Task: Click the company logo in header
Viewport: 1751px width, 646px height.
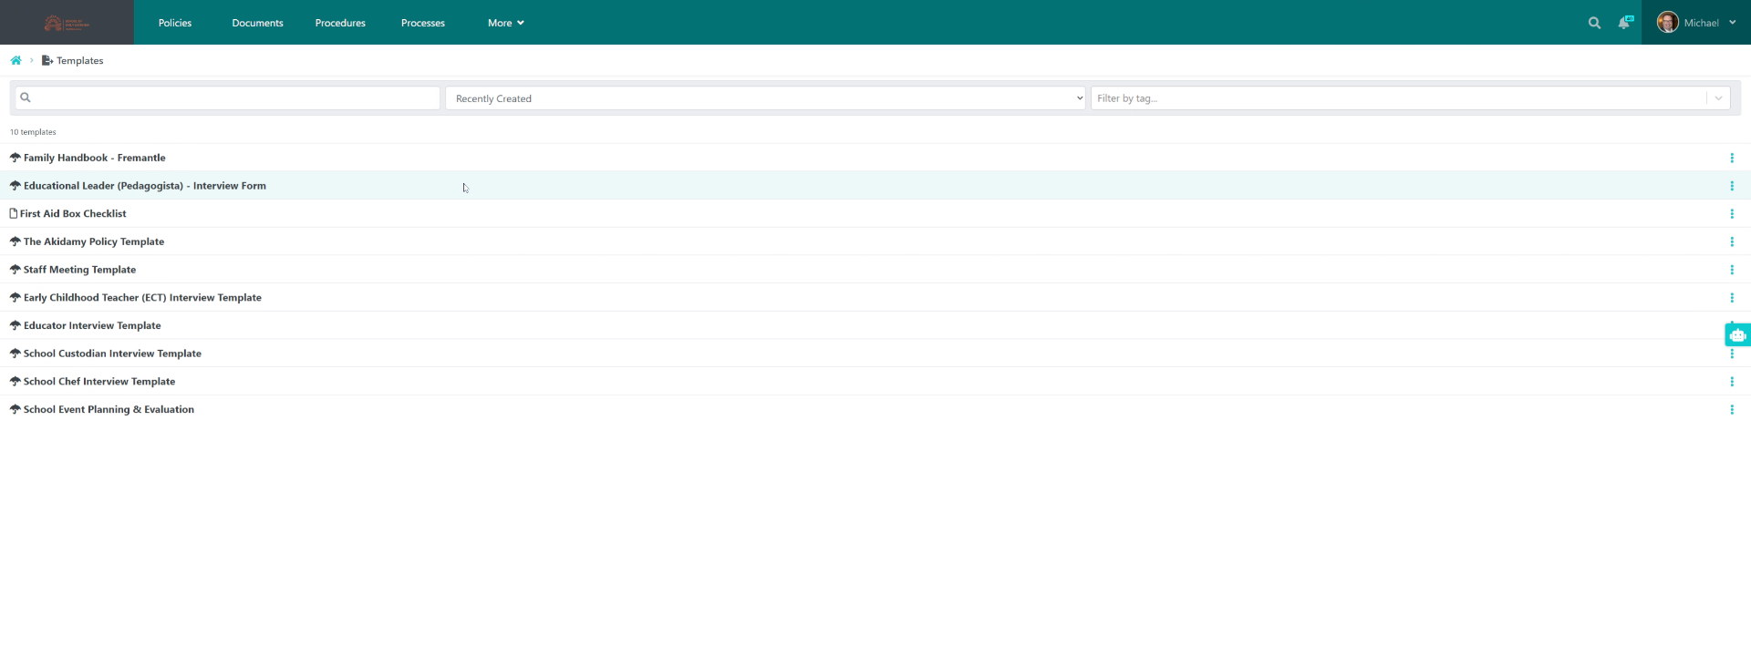Action: pos(67,23)
